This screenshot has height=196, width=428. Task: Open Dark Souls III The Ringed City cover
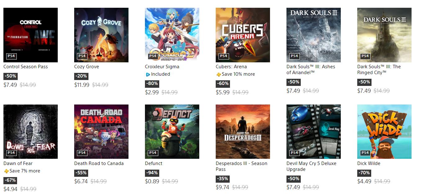click(x=384, y=35)
